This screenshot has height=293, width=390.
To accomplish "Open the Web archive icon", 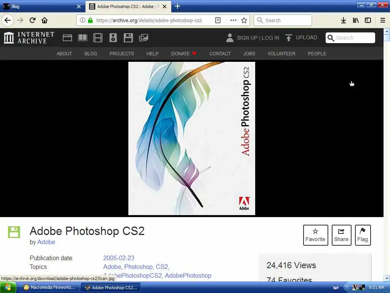I will (x=67, y=38).
